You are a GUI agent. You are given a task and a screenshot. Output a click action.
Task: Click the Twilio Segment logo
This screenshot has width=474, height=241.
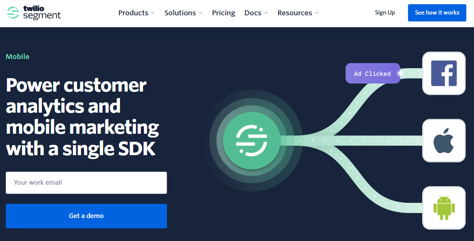point(34,13)
